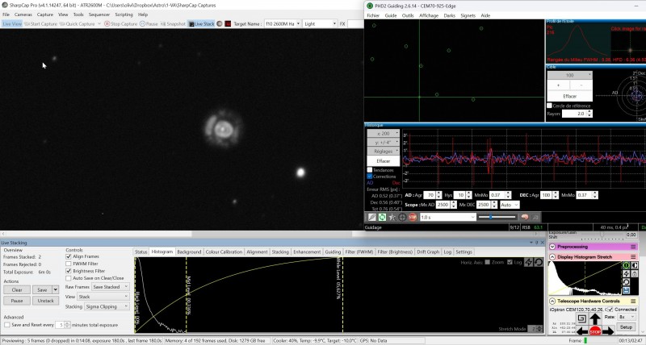Screen dimensions: 646x345
Task: Click the spiral search icon in telescope controls
Action: tap(581, 318)
